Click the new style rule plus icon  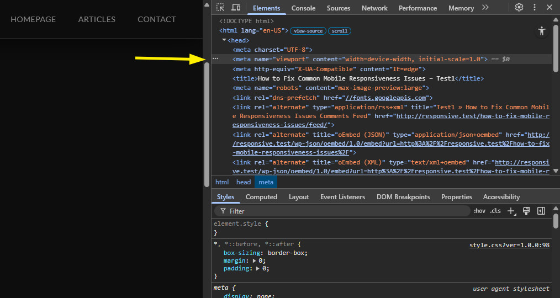pyautogui.click(x=511, y=211)
